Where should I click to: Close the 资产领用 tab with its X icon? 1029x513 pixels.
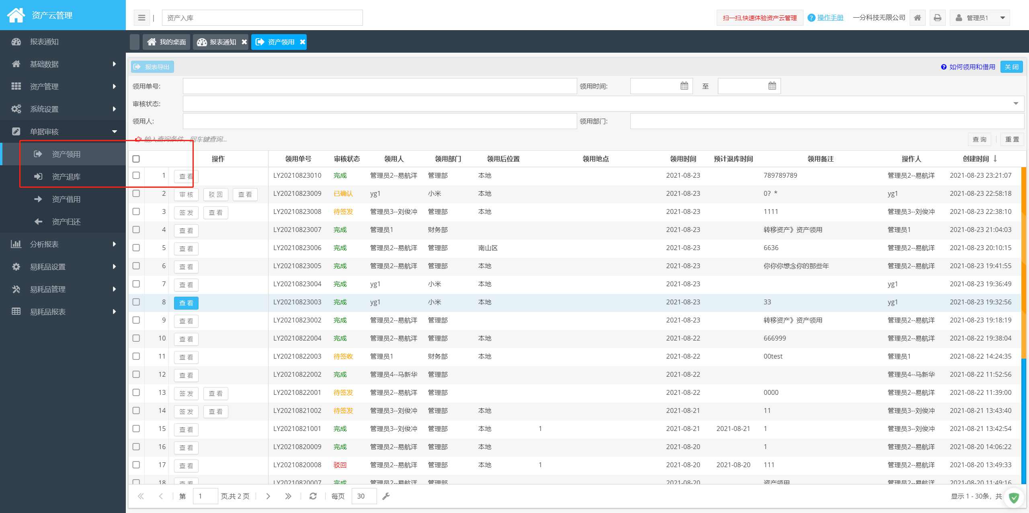click(302, 42)
